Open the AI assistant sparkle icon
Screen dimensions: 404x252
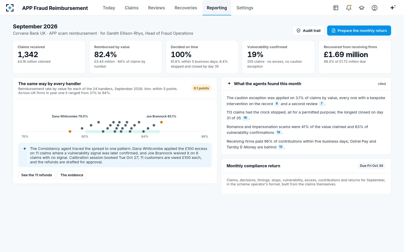click(393, 8)
